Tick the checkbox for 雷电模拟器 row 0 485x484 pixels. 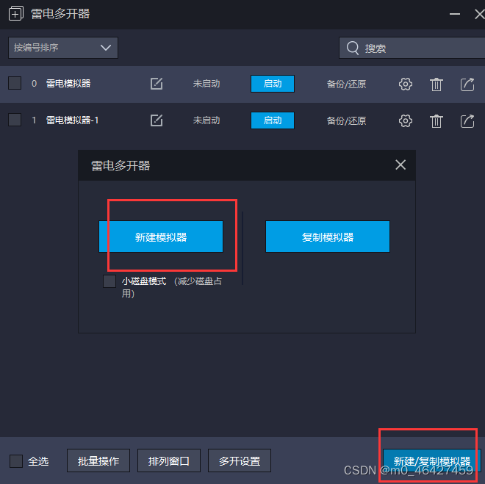pyautogui.click(x=15, y=83)
